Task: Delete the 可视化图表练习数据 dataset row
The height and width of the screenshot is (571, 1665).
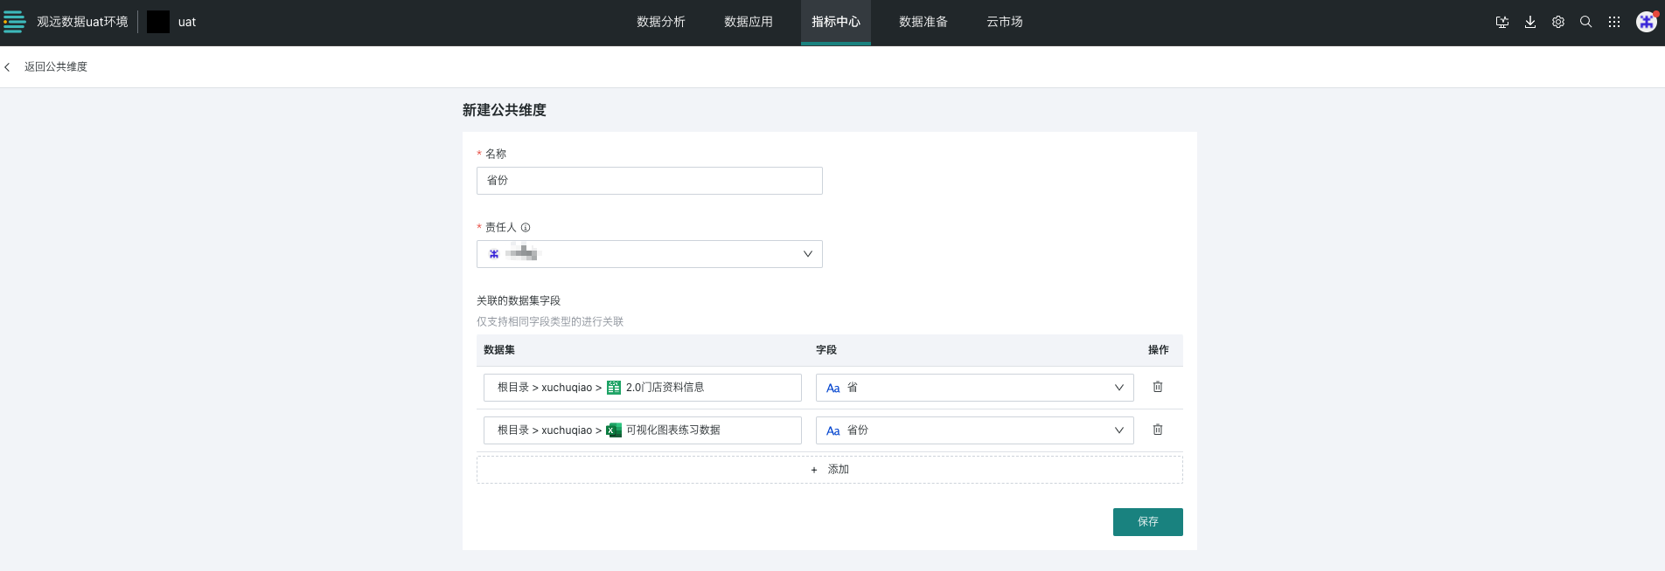Action: 1158,430
